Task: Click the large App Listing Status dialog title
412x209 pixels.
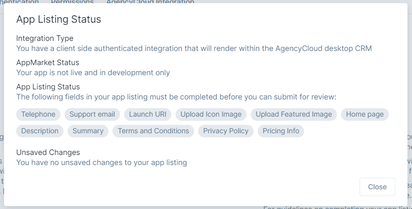Action: click(x=58, y=20)
